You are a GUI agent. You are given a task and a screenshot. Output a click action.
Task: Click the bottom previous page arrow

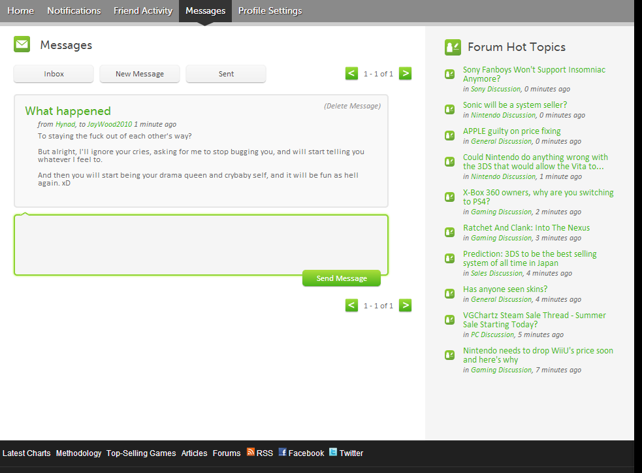click(x=352, y=305)
